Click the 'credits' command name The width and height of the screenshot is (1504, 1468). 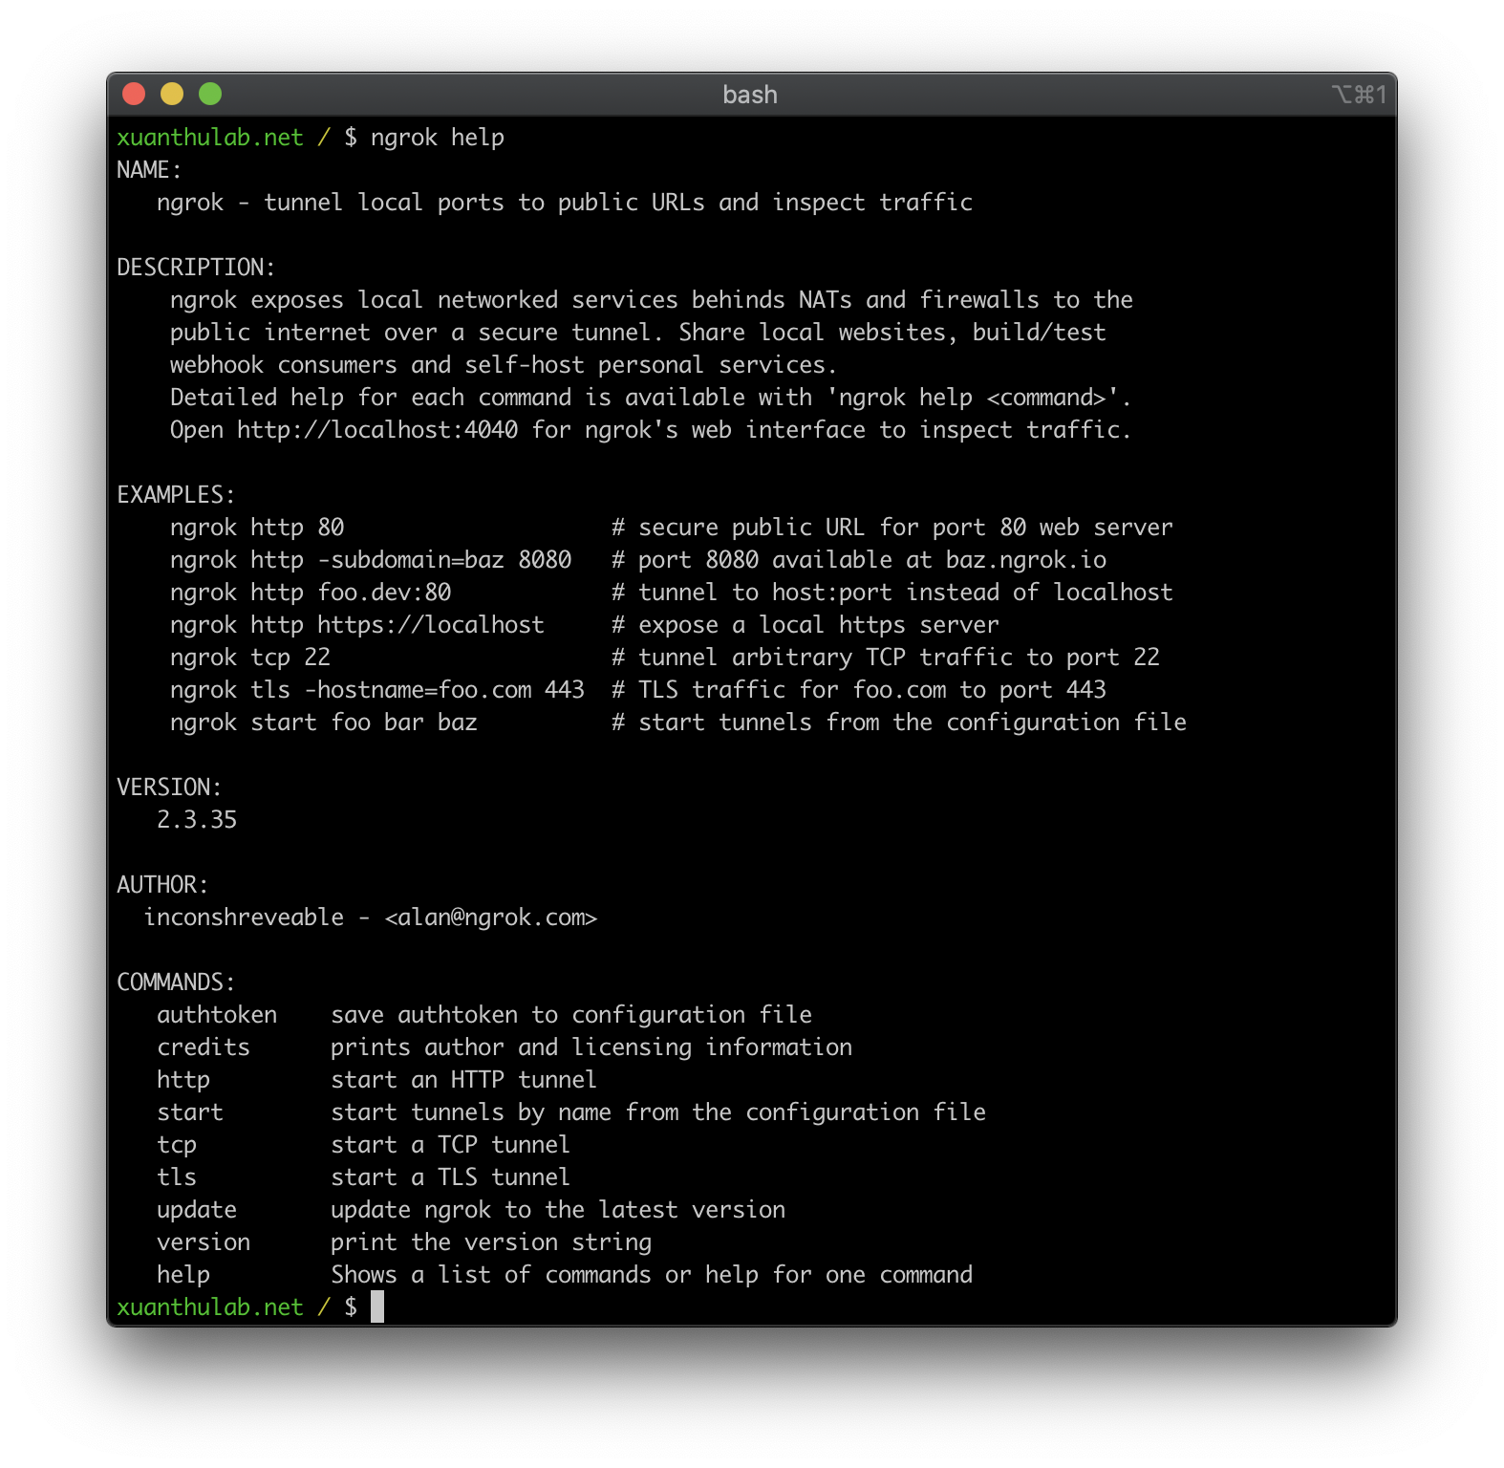coord(204,1047)
